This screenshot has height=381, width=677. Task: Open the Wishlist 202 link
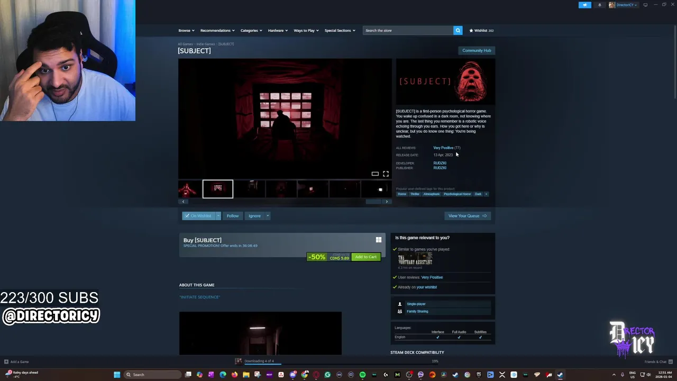481,30
